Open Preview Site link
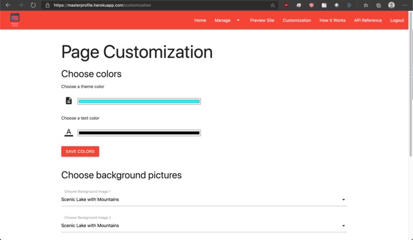This screenshot has height=240, width=413. (x=262, y=21)
